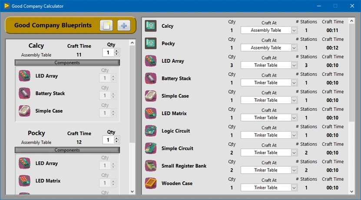
Task: Click the LED Matrix icon in the results list
Action: coord(151,113)
